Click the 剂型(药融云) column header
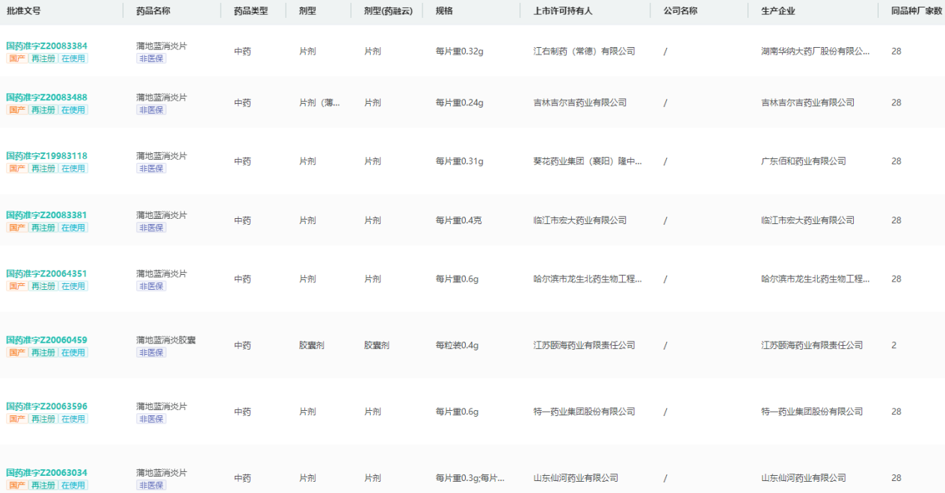This screenshot has width=945, height=493. pos(388,11)
